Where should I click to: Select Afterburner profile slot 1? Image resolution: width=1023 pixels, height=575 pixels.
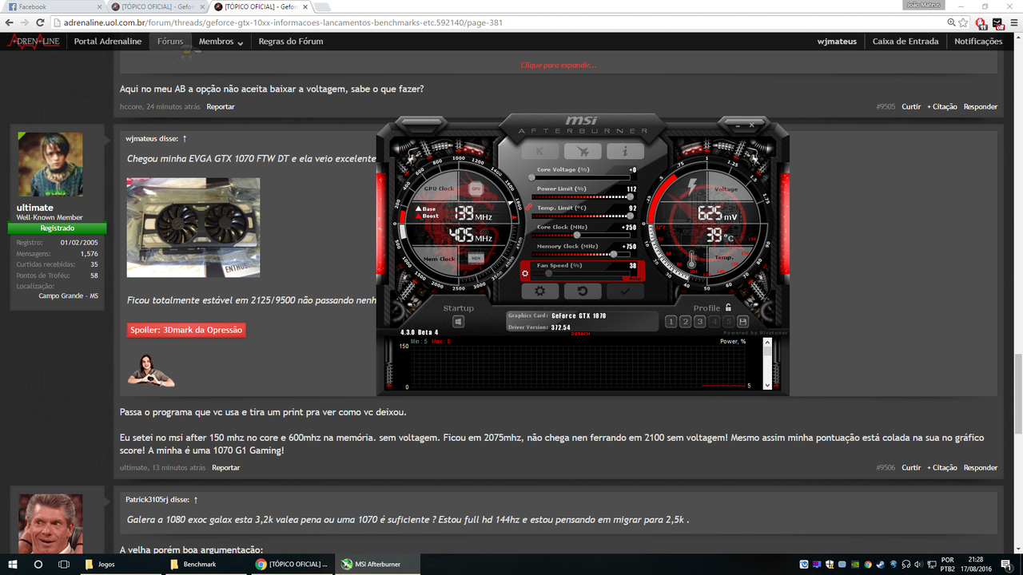point(671,321)
